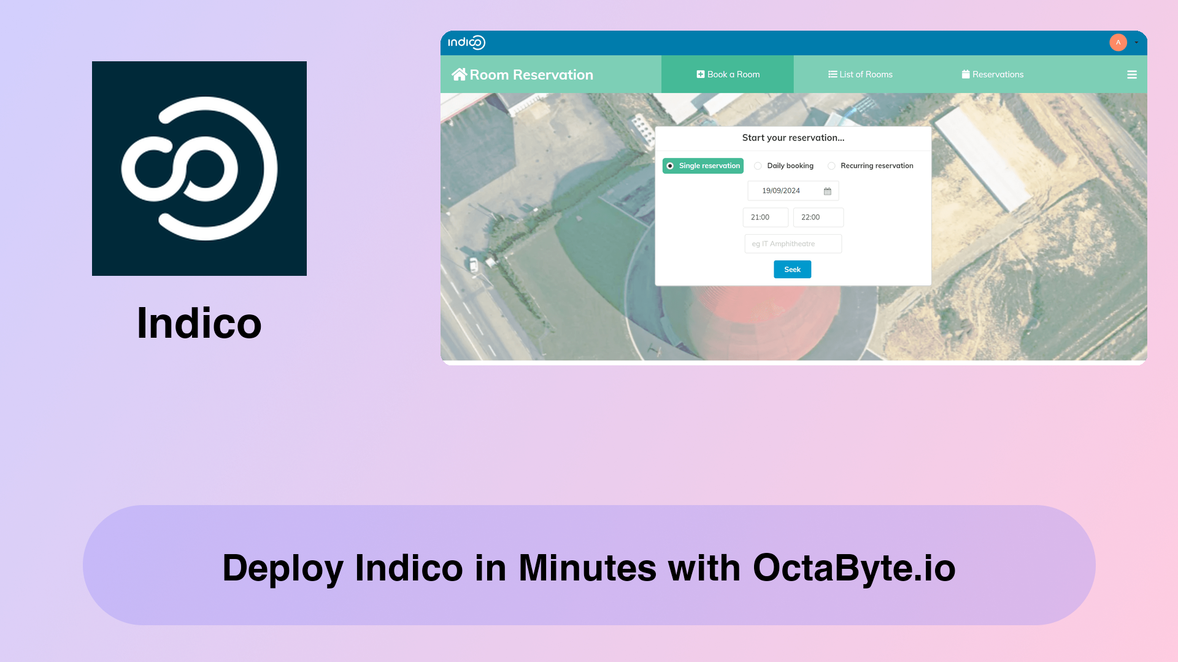Screen dimensions: 1178x662
Task: Click the calendar picker icon
Action: pos(827,191)
